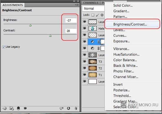Click the view previous state icon
Viewport: 162px width, 114px height.
pos(62,108)
